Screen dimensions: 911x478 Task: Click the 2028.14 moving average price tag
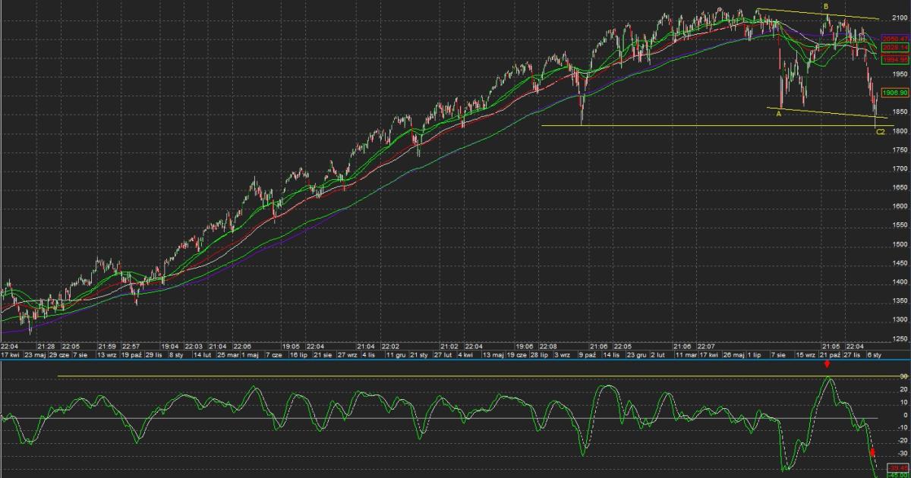tap(896, 47)
